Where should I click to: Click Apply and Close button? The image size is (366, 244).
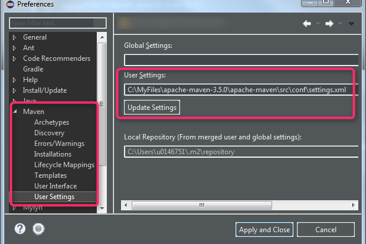264,230
